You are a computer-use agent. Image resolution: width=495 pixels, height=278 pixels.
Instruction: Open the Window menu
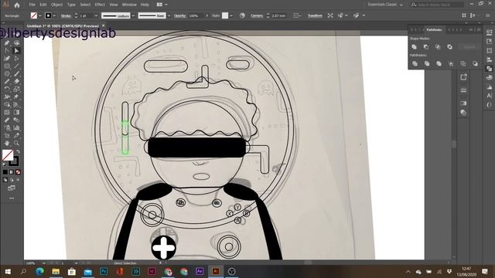[129, 5]
